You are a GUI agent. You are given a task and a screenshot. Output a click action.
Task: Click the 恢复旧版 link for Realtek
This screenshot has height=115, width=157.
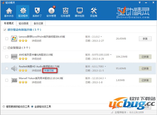[49, 70]
